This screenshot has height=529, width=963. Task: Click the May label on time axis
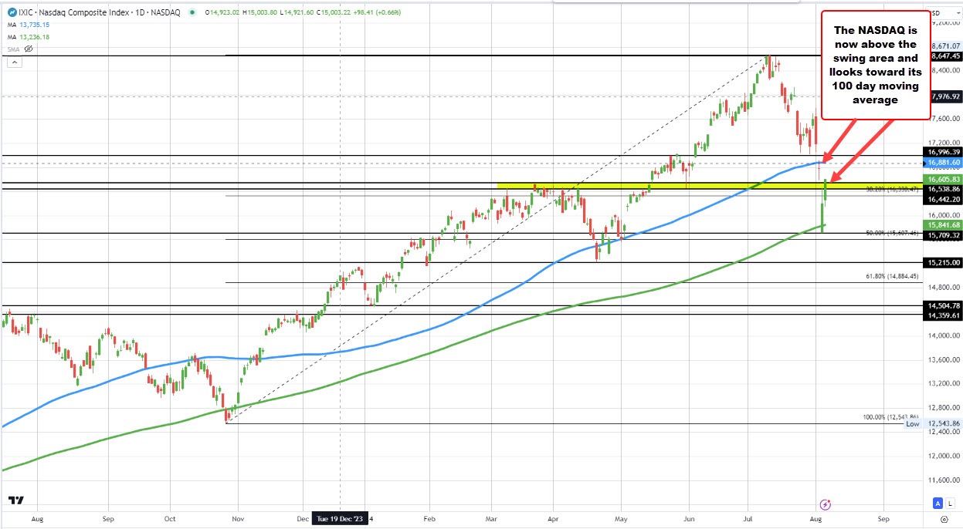pos(622,519)
